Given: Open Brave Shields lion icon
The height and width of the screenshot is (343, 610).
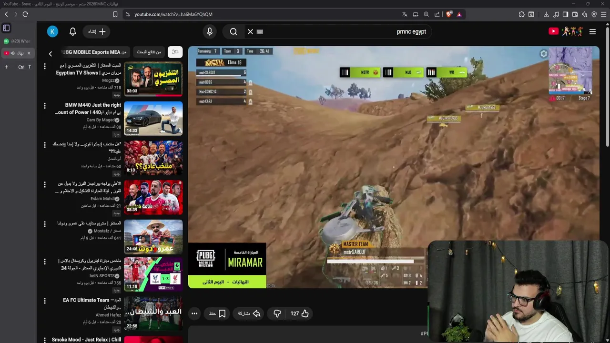Looking at the screenshot, I should pyautogui.click(x=449, y=14).
